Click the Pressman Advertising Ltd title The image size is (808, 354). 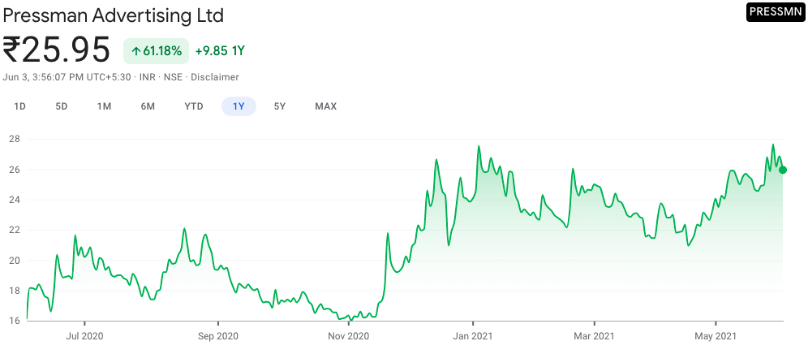point(114,15)
